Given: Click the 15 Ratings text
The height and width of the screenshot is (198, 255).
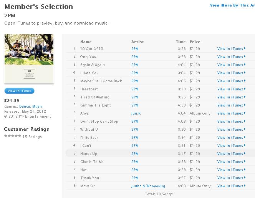Looking at the screenshot, I should 32,137.
